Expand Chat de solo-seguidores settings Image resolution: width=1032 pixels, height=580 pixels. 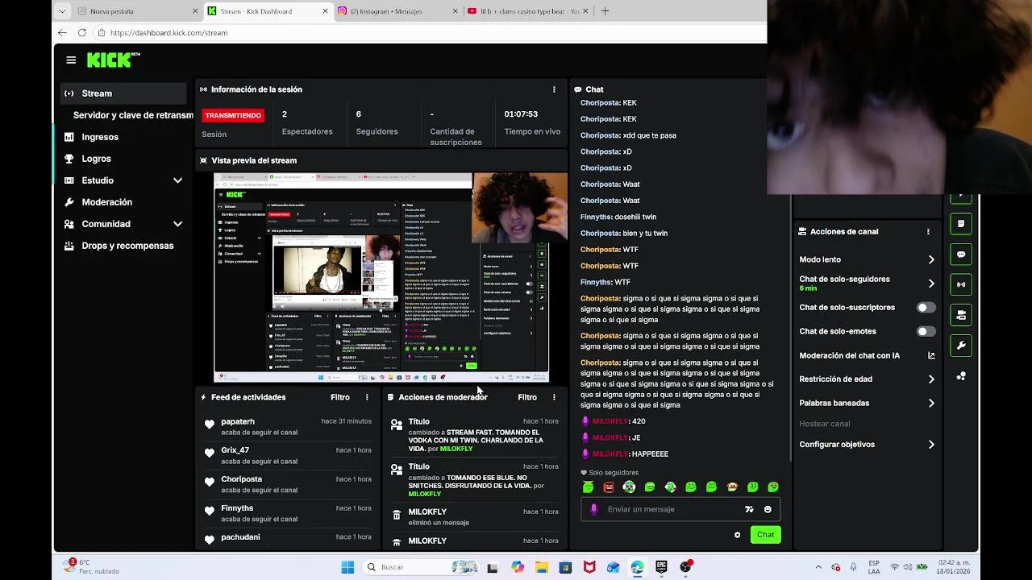coord(931,284)
